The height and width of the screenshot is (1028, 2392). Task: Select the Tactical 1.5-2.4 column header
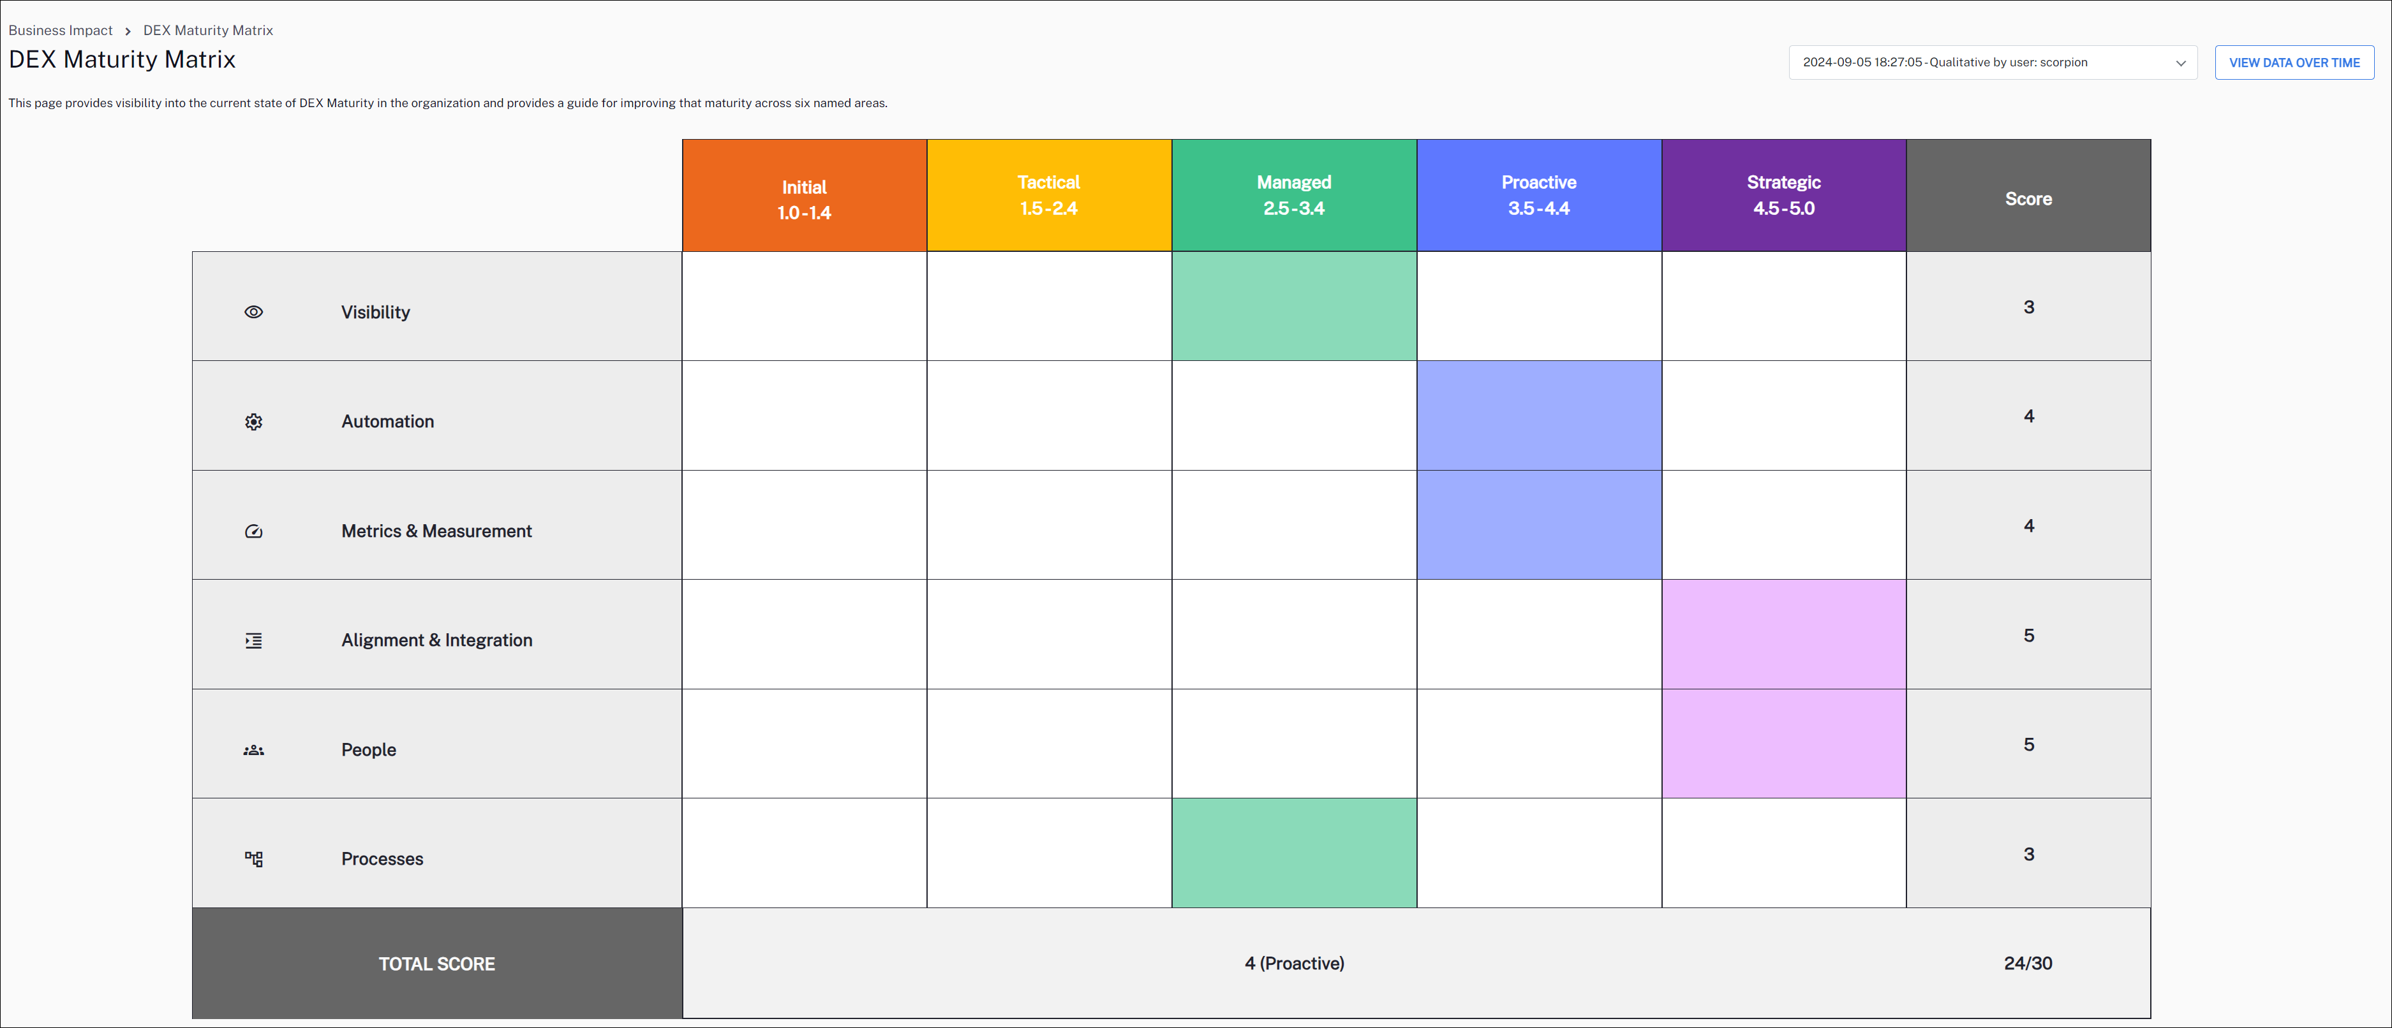point(1048,196)
